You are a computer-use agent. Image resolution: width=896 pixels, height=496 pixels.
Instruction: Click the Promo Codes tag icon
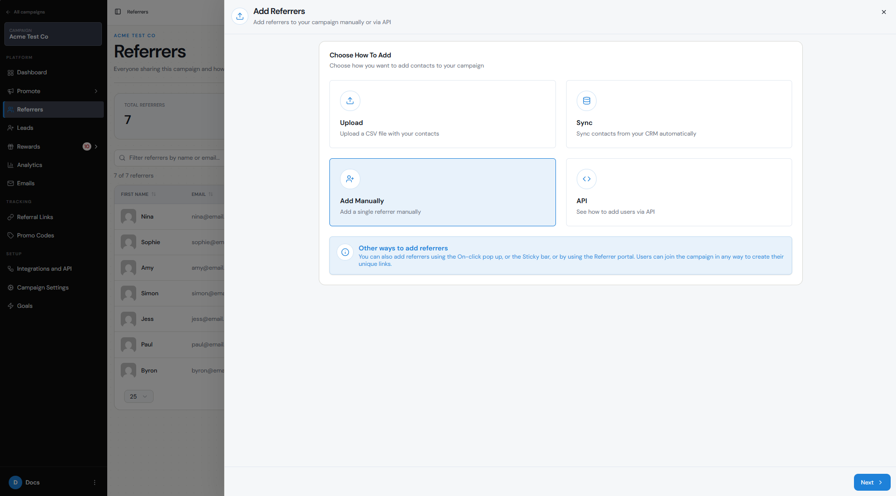[x=11, y=235]
